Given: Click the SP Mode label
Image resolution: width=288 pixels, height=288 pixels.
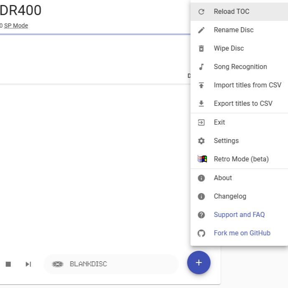Looking at the screenshot, I should (x=16, y=25).
